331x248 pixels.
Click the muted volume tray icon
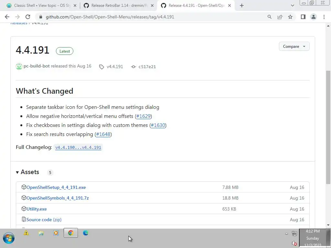tap(294, 243)
